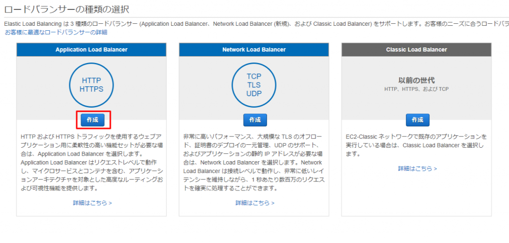Click the Network Load Balancer description paragraph
This screenshot has width=509, height=243.
pos(254,162)
